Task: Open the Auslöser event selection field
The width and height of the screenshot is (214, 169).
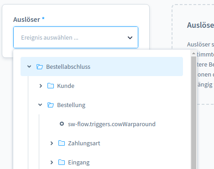Action: point(76,37)
